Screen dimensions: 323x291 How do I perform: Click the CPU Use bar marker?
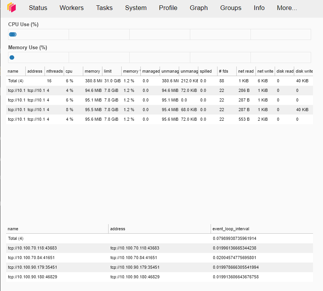coord(13,34)
